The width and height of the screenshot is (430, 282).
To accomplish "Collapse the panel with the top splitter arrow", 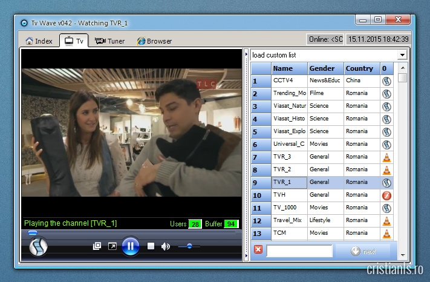I will pyautogui.click(x=246, y=54).
